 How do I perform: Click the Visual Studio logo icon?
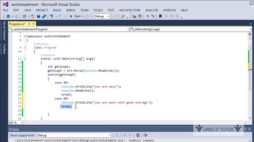tap(6, 4)
